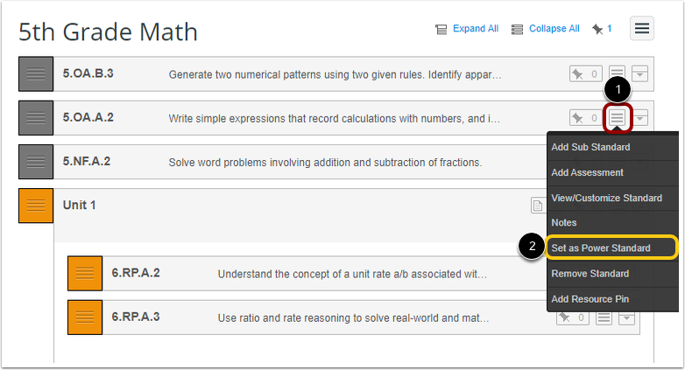Image resolution: width=685 pixels, height=370 pixels.
Task: Open the 5.OA.A.2 standard options menu button
Action: point(618,117)
